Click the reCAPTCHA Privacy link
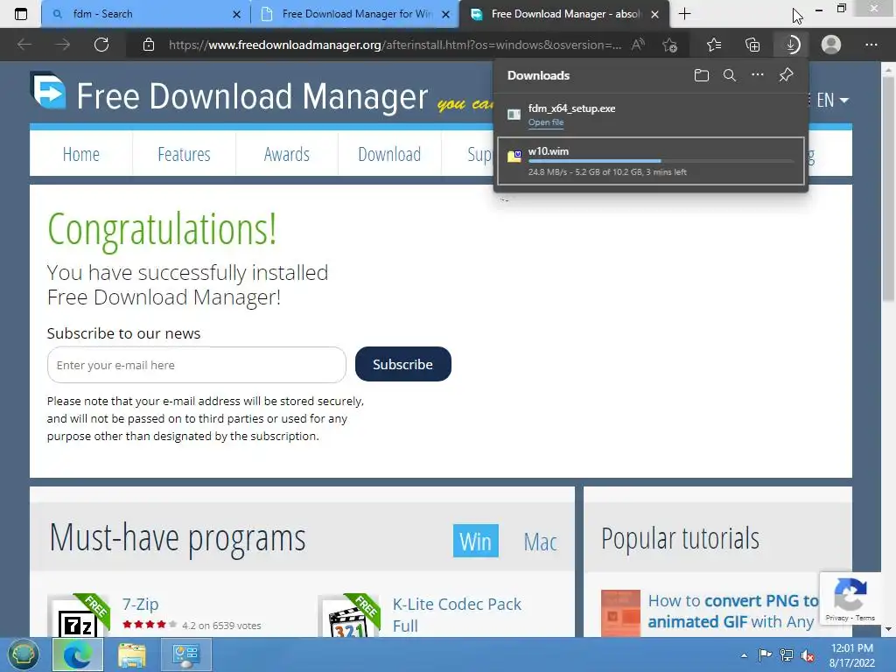 coord(836,618)
